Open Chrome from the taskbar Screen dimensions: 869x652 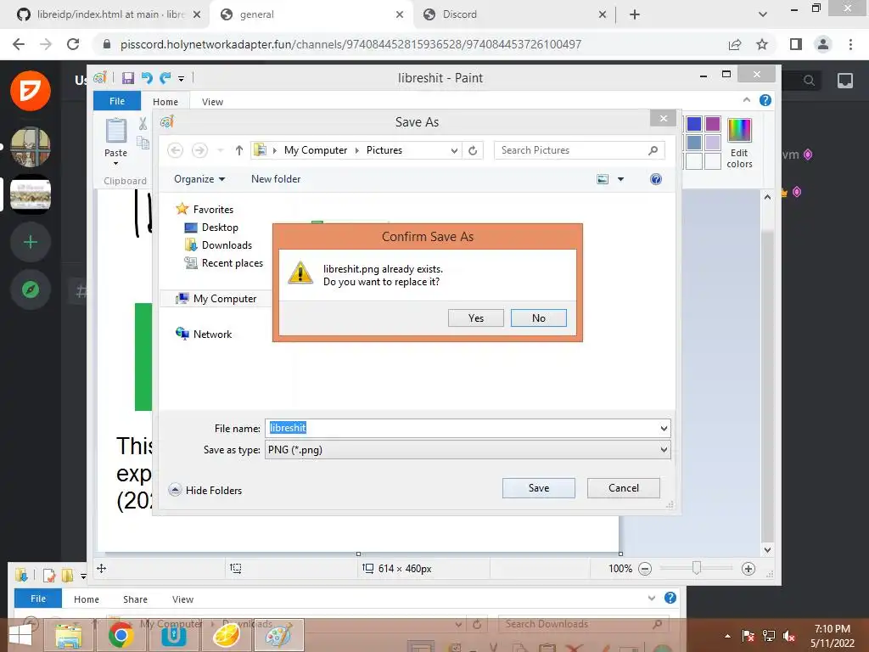(121, 635)
